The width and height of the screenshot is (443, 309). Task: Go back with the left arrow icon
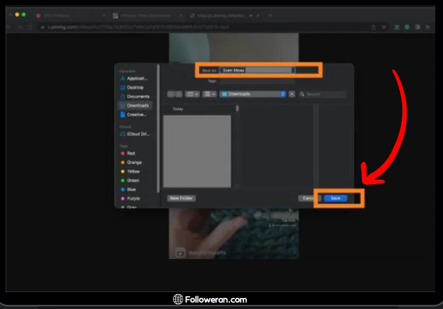[172, 94]
